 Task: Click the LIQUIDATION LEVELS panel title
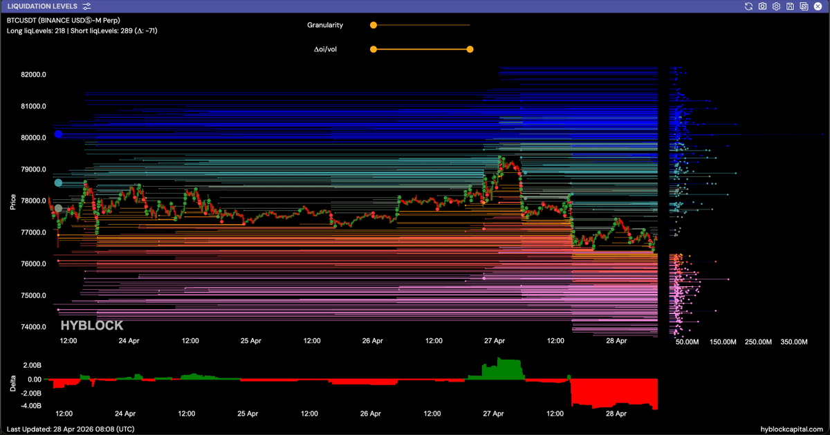click(42, 6)
